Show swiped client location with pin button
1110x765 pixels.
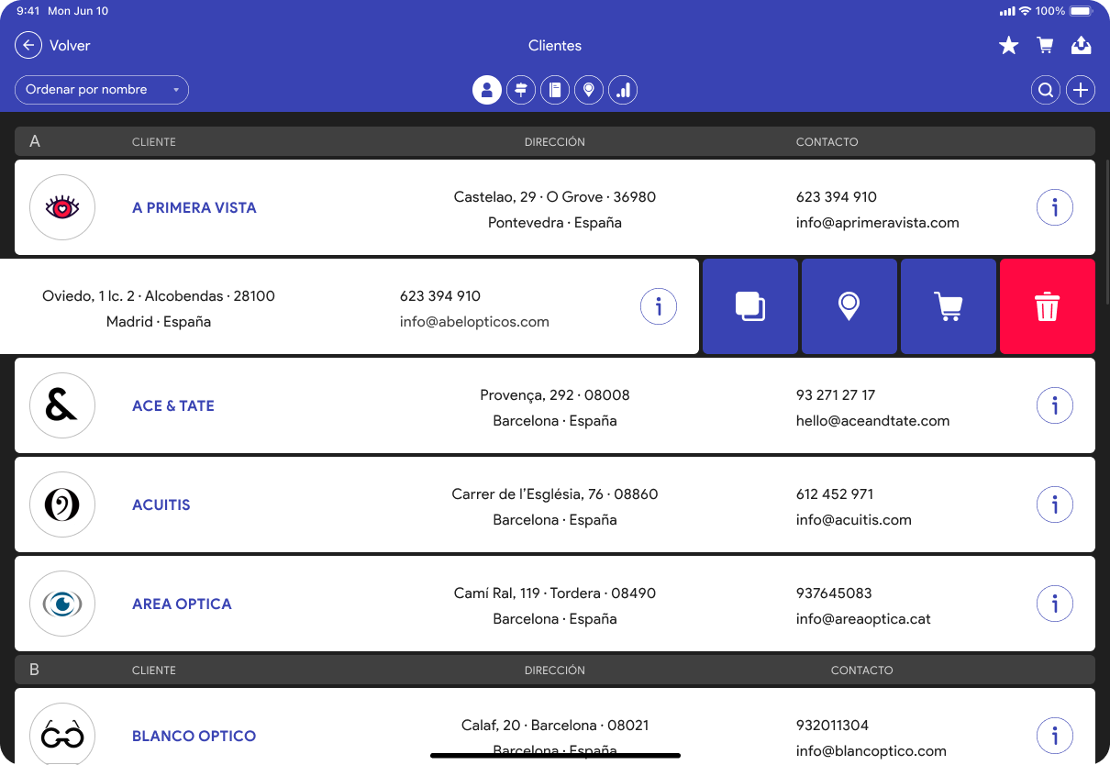click(849, 306)
